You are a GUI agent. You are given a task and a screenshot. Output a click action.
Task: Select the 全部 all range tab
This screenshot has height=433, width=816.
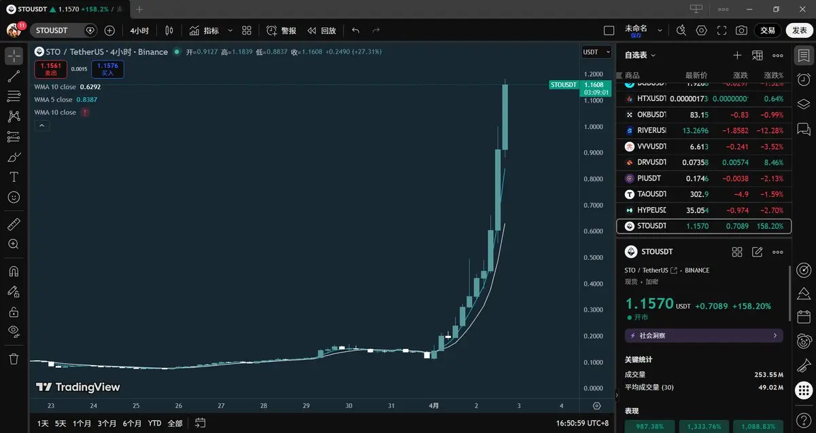pyautogui.click(x=175, y=423)
